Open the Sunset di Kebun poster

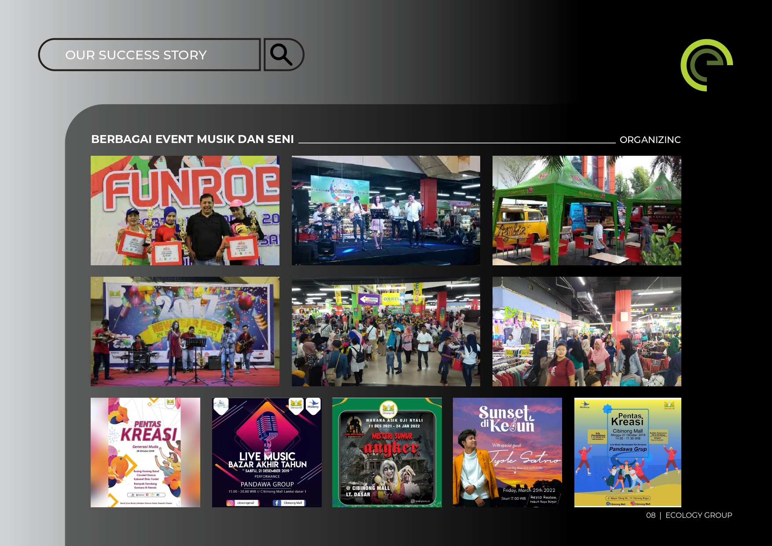(x=507, y=452)
